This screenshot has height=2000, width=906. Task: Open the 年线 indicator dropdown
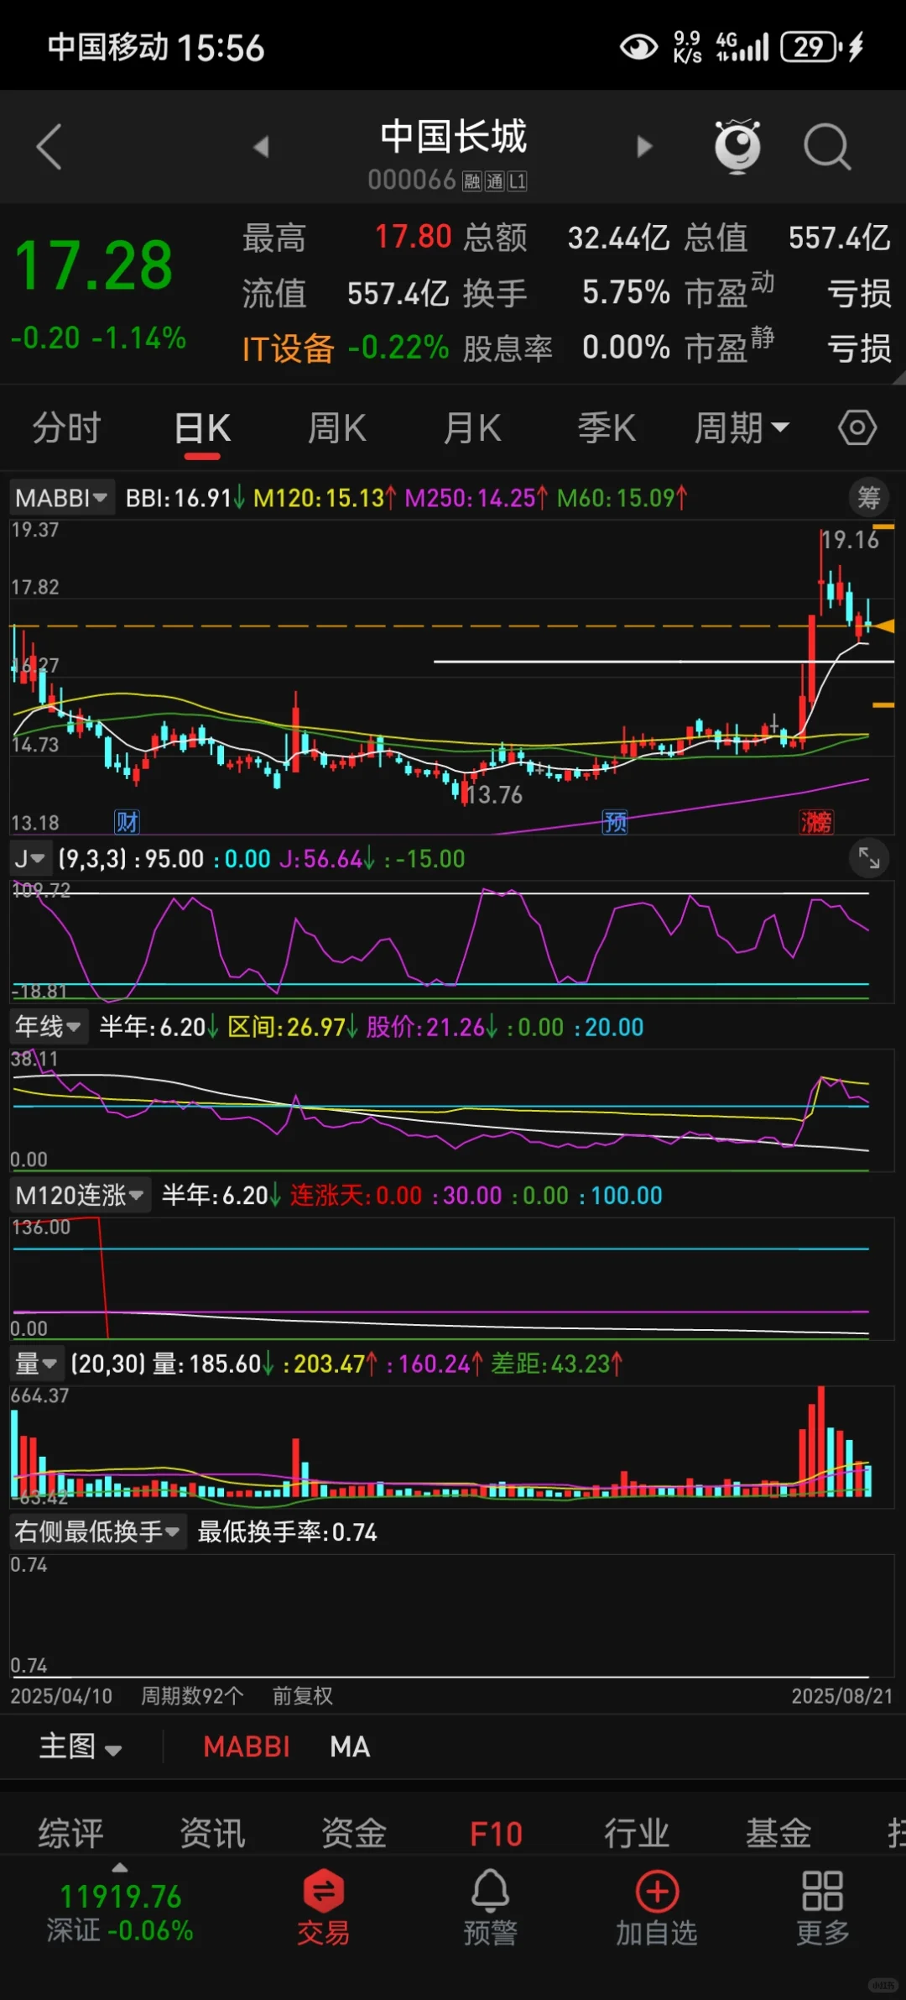click(49, 1026)
